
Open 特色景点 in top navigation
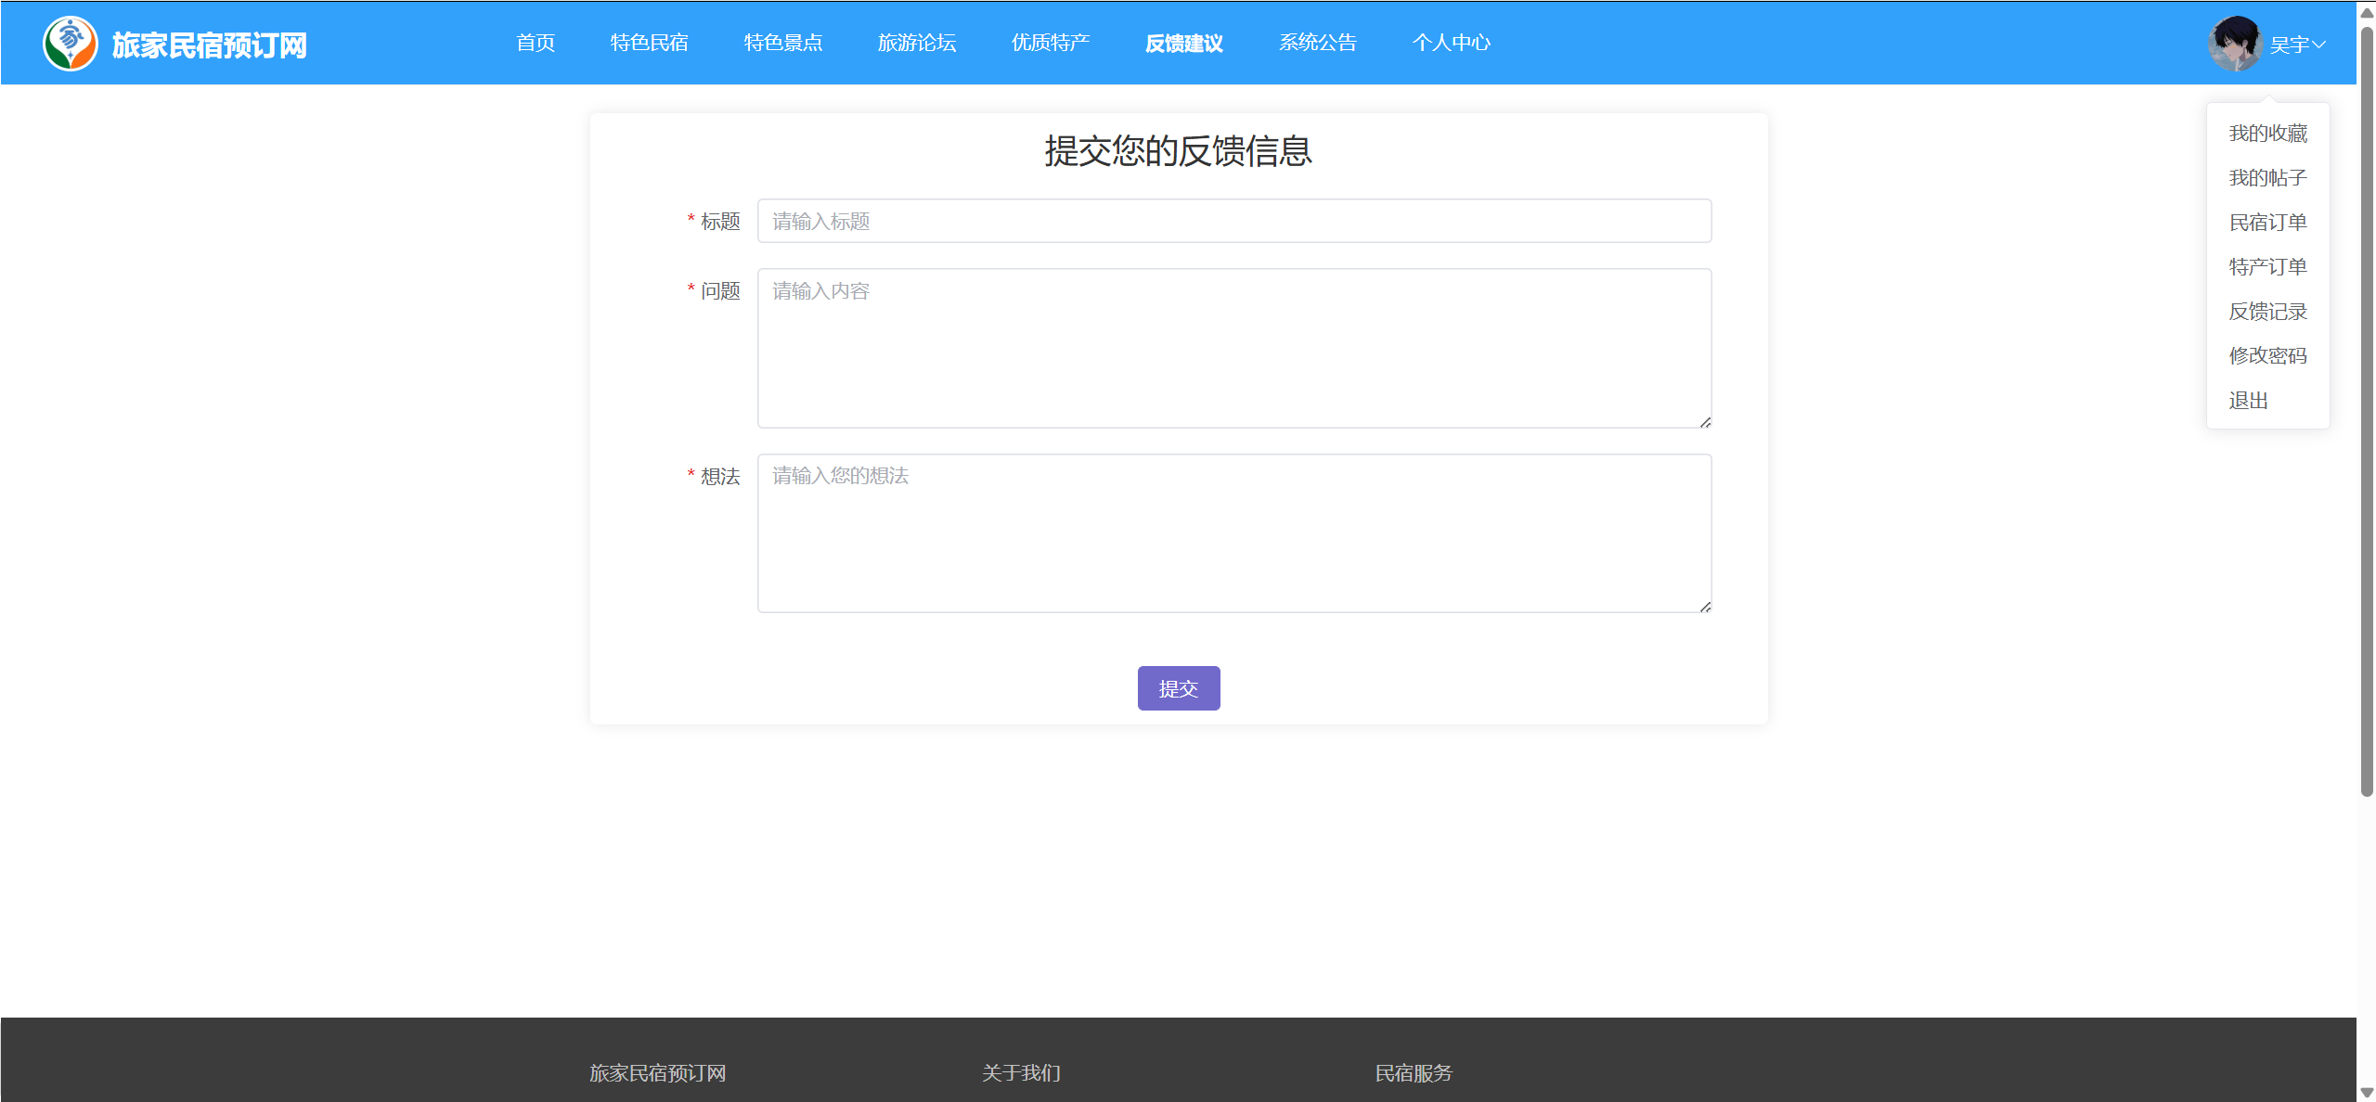coord(782,43)
